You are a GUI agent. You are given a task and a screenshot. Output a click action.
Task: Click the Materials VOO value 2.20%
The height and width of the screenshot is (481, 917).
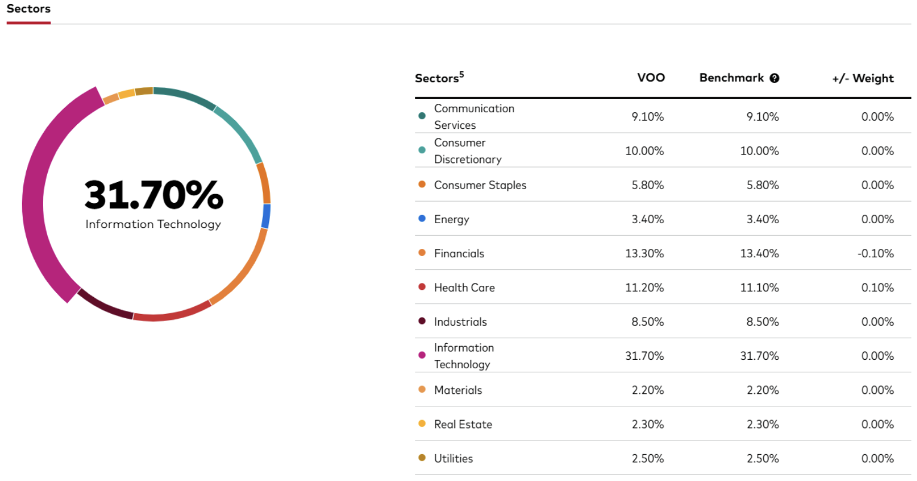pos(647,390)
